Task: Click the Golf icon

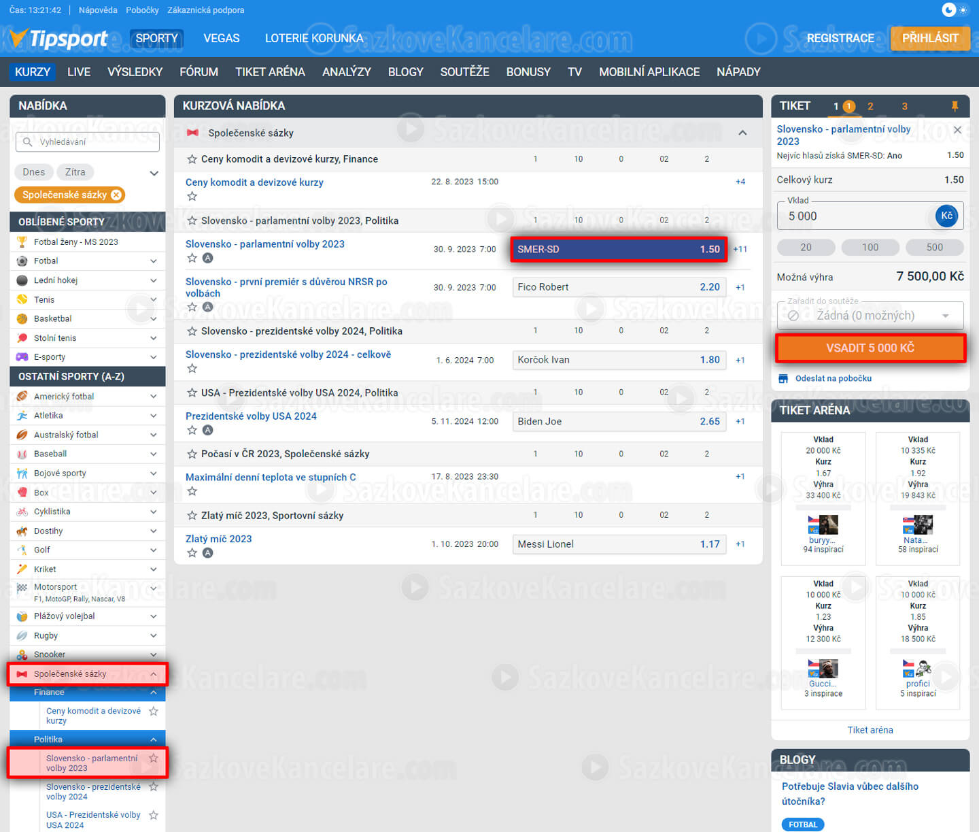Action: pos(22,550)
